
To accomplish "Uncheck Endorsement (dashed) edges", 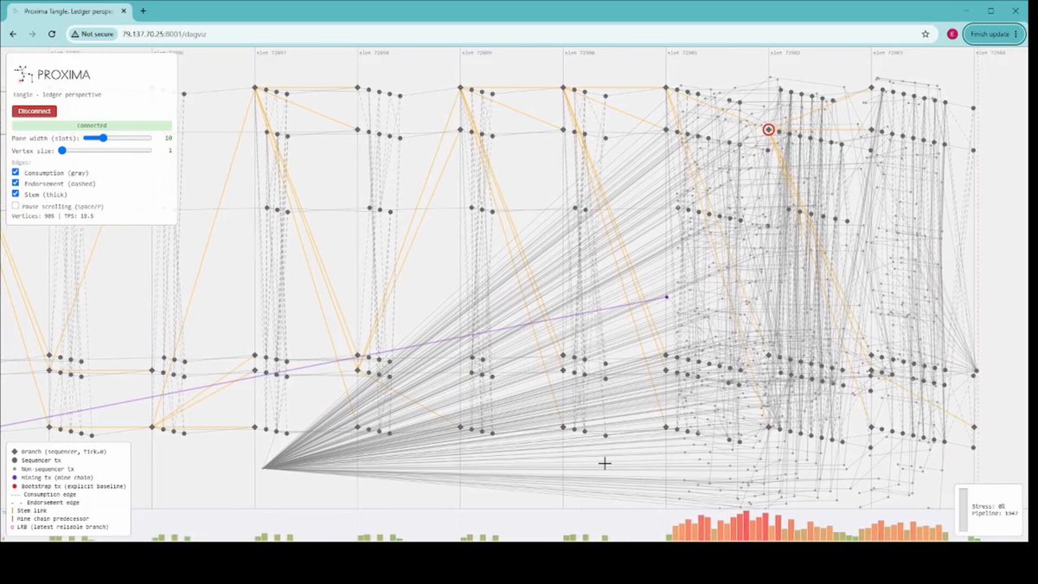I will click(16, 183).
